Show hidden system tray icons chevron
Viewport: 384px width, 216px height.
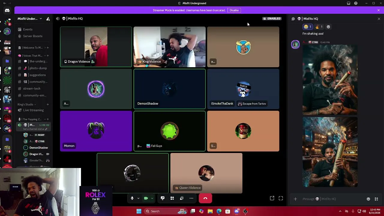[x=340, y=211]
